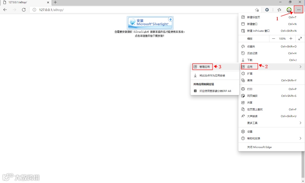Select 将此站点作为应用安装 in submenu
This screenshot has height=183, width=305.
point(215,76)
